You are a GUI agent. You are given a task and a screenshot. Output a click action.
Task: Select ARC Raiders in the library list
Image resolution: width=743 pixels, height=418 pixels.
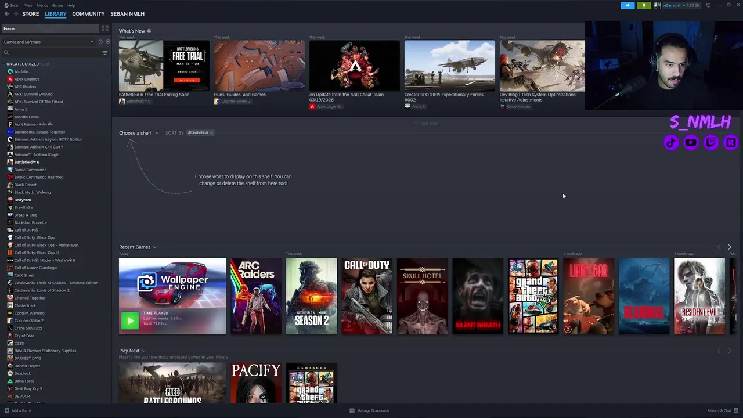25,87
